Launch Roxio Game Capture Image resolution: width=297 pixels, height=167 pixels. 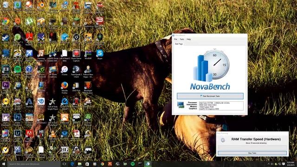tap(76, 53)
